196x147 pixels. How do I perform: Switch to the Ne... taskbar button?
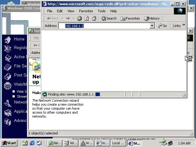pos(55,143)
